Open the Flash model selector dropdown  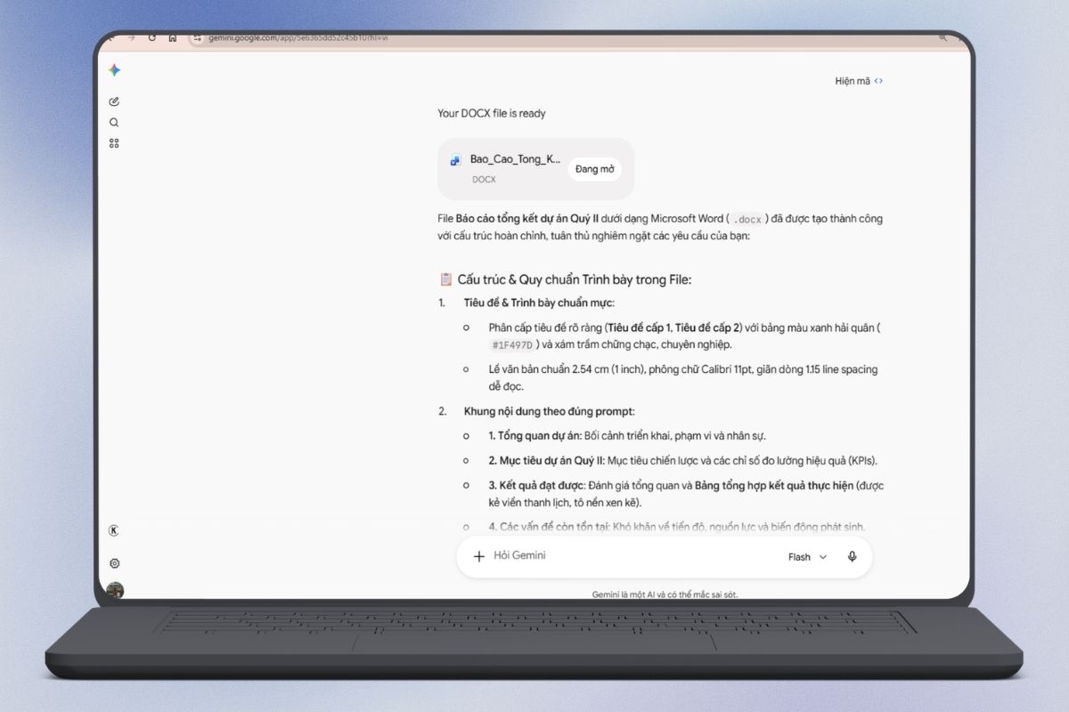(x=807, y=557)
